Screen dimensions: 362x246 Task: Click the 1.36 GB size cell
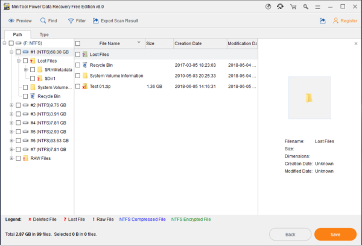(x=154, y=87)
